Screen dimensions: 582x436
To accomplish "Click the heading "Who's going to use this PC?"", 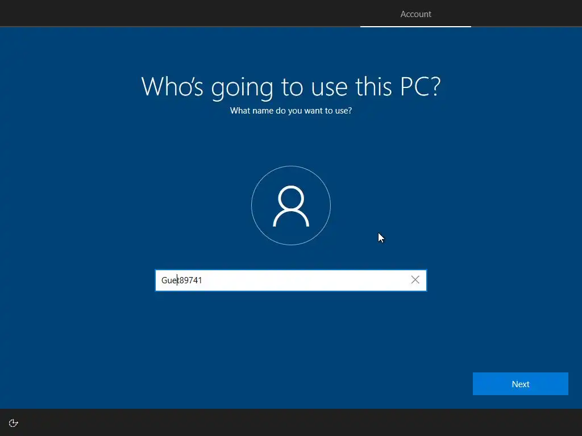I will pyautogui.click(x=291, y=87).
